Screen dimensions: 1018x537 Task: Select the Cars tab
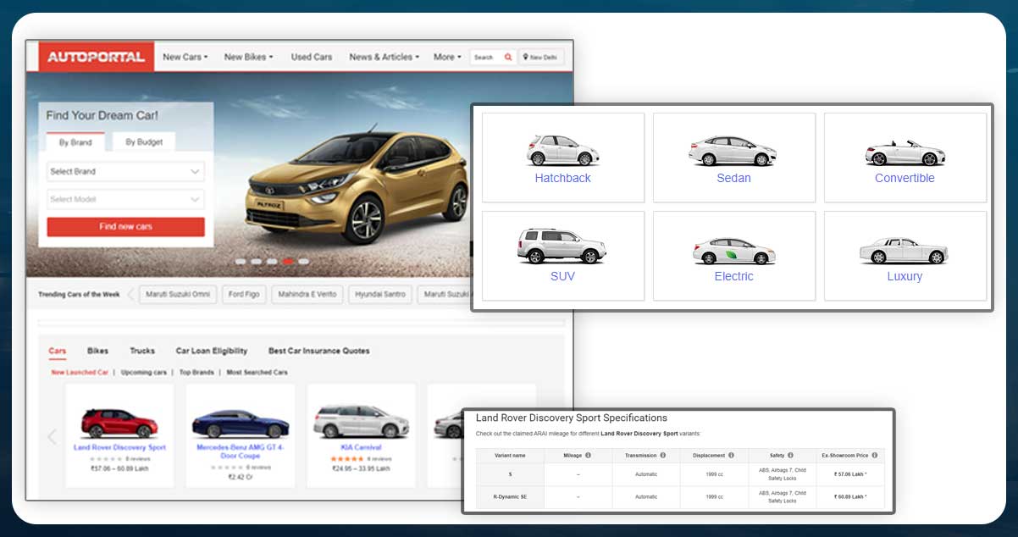(58, 351)
